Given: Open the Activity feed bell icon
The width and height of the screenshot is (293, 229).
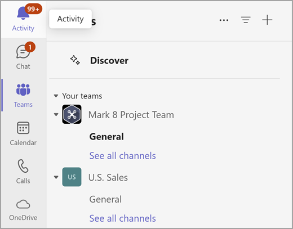Looking at the screenshot, I should [23, 13].
